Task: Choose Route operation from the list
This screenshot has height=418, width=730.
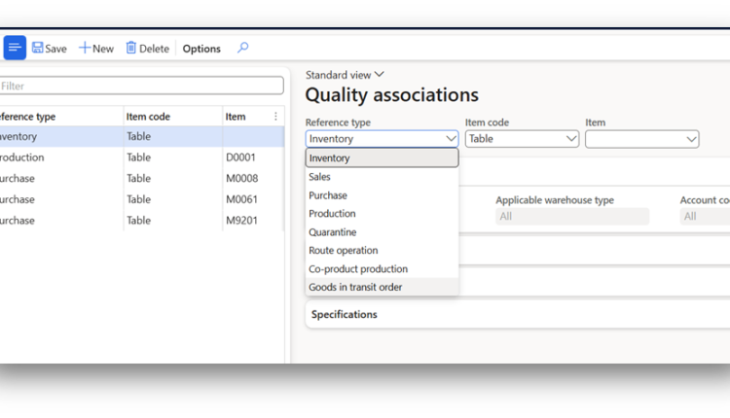Action: (343, 251)
